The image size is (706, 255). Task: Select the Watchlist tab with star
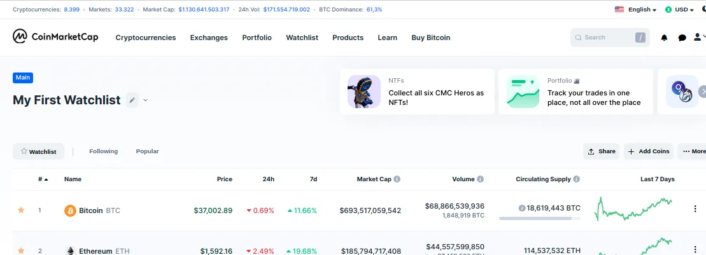pos(38,151)
